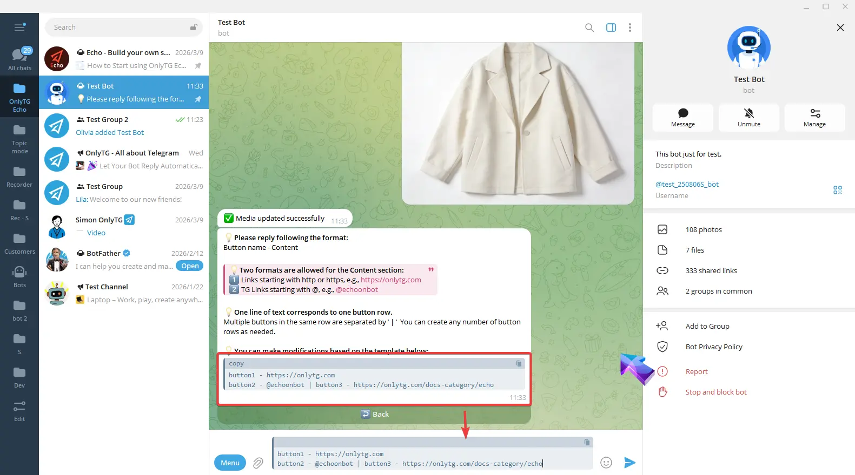Click the paperclip attach file icon
This screenshot has width=855, height=475.
click(258, 463)
